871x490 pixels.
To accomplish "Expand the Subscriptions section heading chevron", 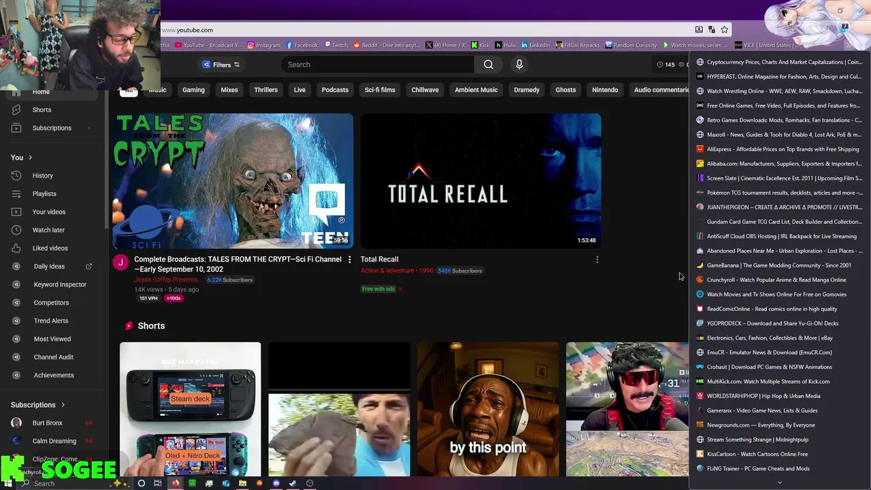I will [x=63, y=405].
